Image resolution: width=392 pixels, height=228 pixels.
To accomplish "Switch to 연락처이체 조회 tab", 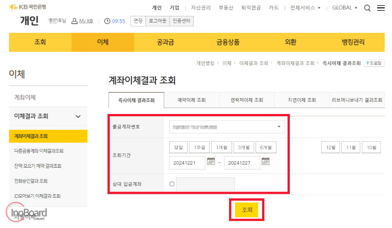I will tap(247, 100).
